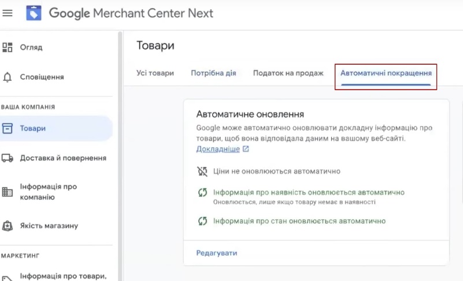This screenshot has width=463, height=281.
Task: Click the external link icon beside Докладніше
Action: (246, 149)
